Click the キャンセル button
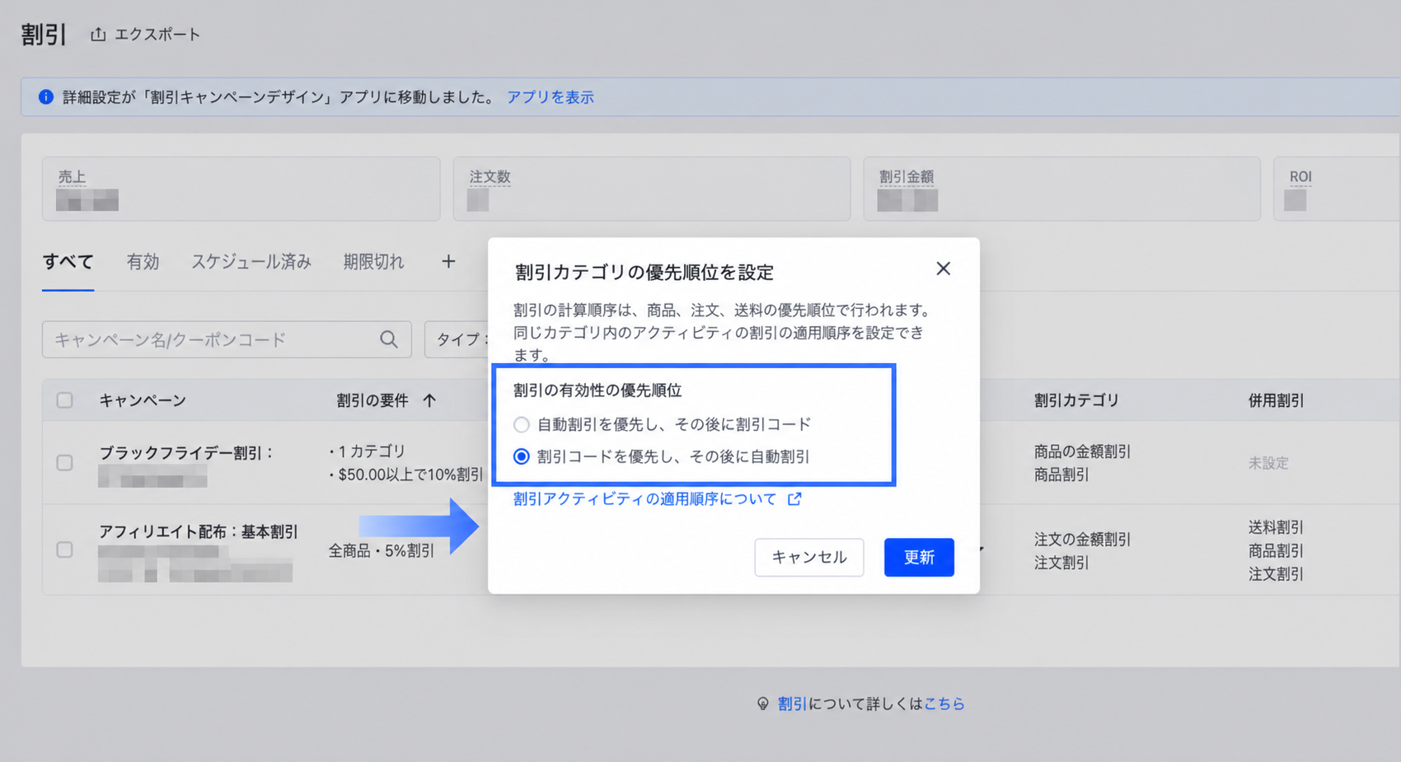Screen dimensions: 1401x762 click(808, 558)
